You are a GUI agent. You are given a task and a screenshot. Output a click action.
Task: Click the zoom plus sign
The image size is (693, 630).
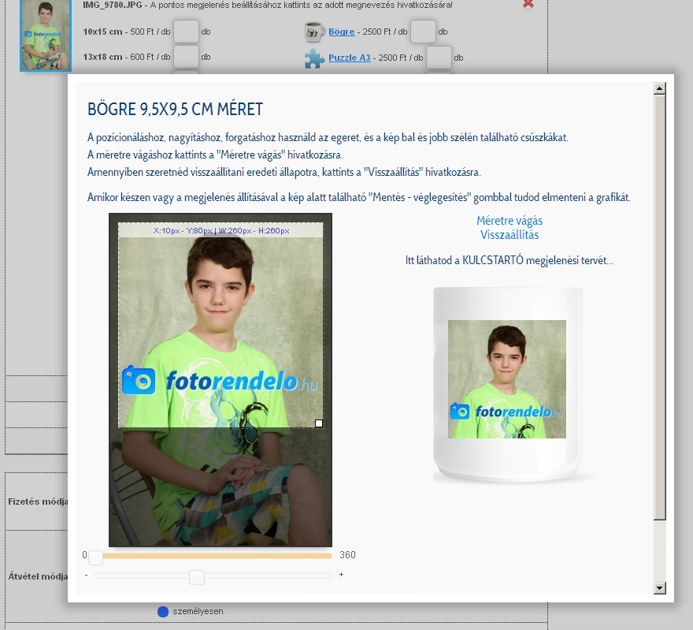coord(341,575)
